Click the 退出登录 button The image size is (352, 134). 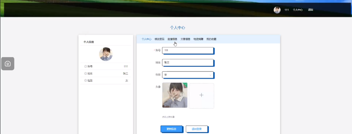tap(197, 129)
